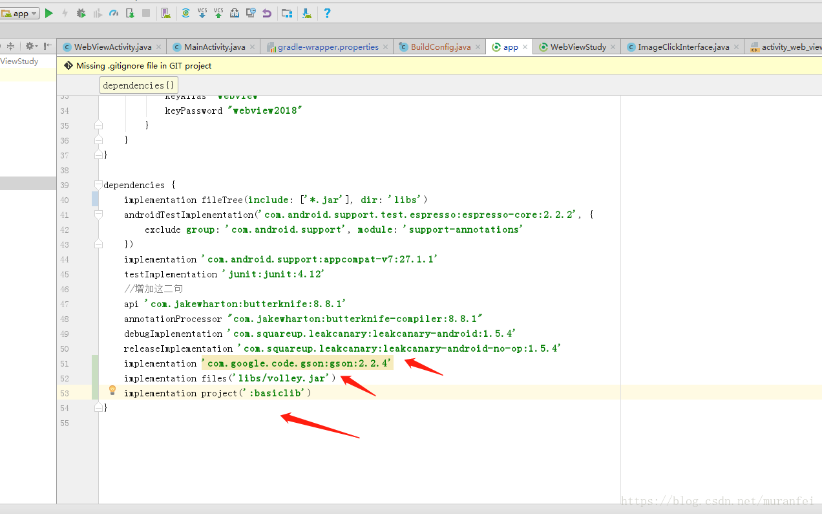Open the SDK Manager icon
822x514 pixels.
pos(306,13)
